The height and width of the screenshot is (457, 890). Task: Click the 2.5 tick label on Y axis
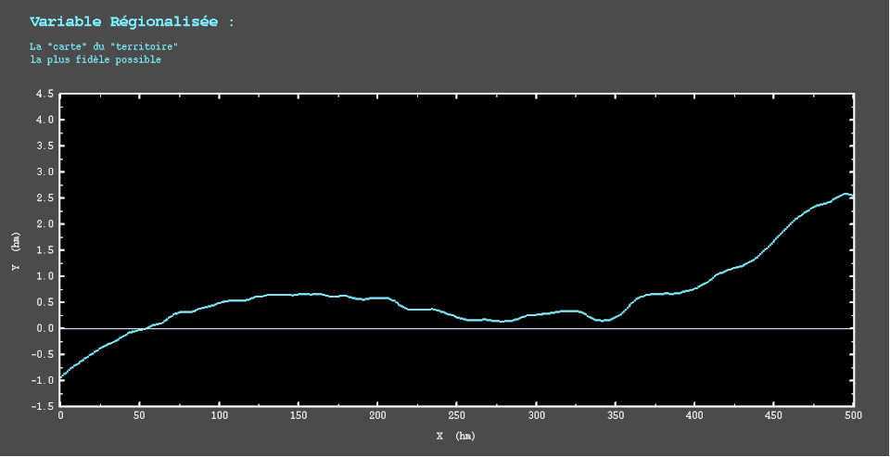[x=44, y=198]
